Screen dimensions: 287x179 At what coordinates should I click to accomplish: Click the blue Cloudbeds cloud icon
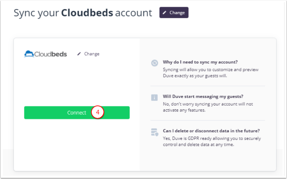coord(29,54)
